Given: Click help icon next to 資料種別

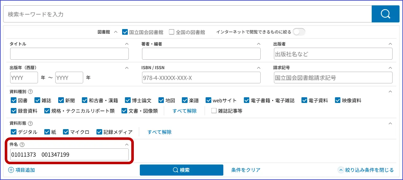Looking at the screenshot, I should [30, 92].
